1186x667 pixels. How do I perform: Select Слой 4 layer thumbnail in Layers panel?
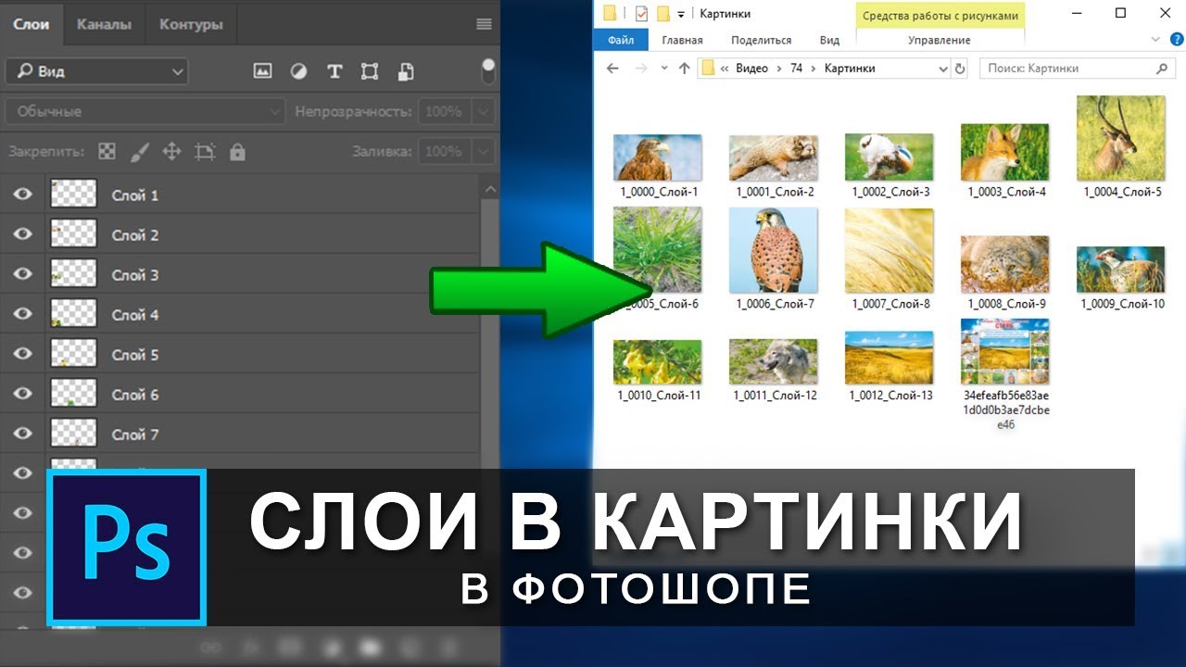pyautogui.click(x=73, y=314)
